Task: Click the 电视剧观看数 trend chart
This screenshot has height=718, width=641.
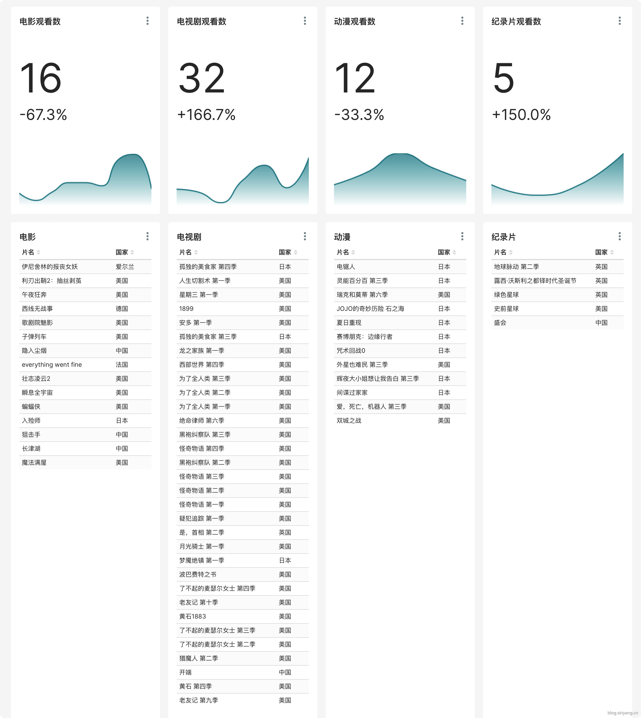Action: click(x=243, y=181)
